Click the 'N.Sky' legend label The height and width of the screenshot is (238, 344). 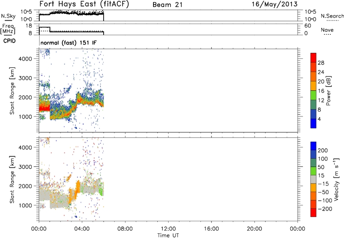tap(8, 16)
